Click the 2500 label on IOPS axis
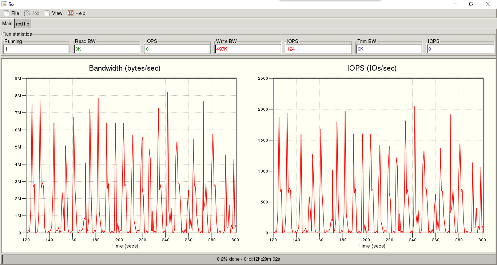This screenshot has height=265, width=497. coord(263,78)
